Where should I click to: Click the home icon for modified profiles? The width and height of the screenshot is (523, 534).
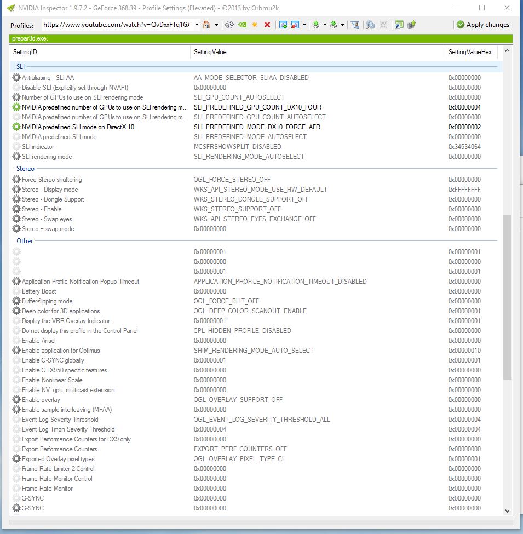206,25
